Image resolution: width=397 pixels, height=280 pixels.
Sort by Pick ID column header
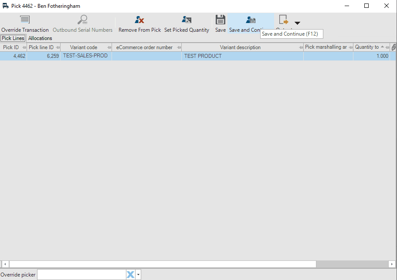pyautogui.click(x=11, y=47)
